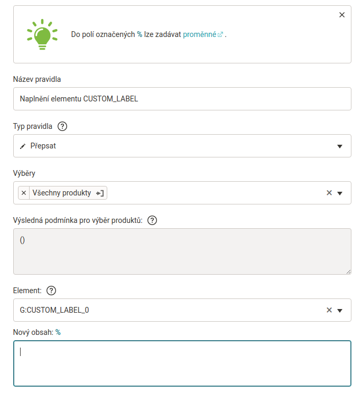Click the resulting condition textarea
The image size is (362, 402).
click(182, 251)
